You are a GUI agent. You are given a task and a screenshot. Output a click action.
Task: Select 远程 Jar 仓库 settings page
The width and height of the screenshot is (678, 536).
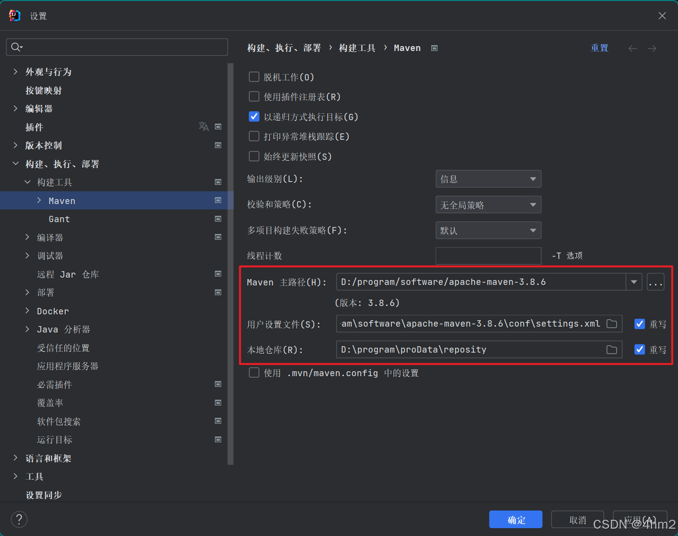pos(68,274)
